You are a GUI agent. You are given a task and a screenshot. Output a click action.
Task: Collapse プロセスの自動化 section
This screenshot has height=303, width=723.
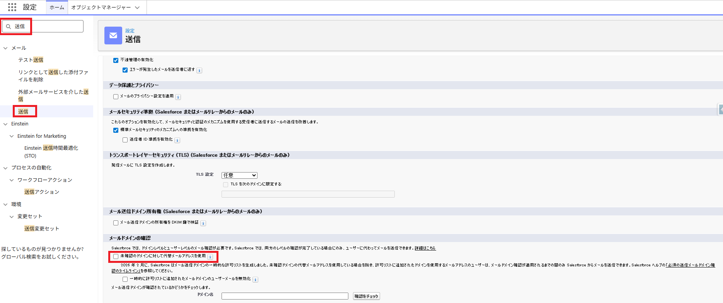click(5, 168)
